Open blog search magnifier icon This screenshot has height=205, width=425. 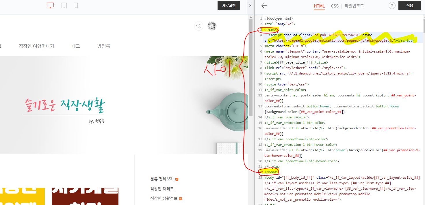[199, 26]
